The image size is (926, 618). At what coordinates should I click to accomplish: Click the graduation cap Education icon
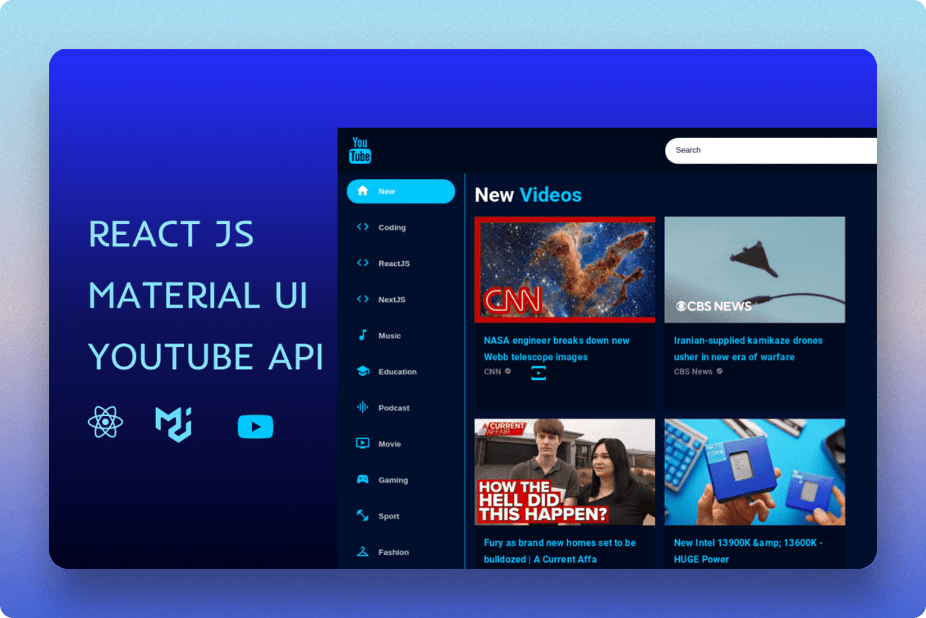pyautogui.click(x=362, y=371)
